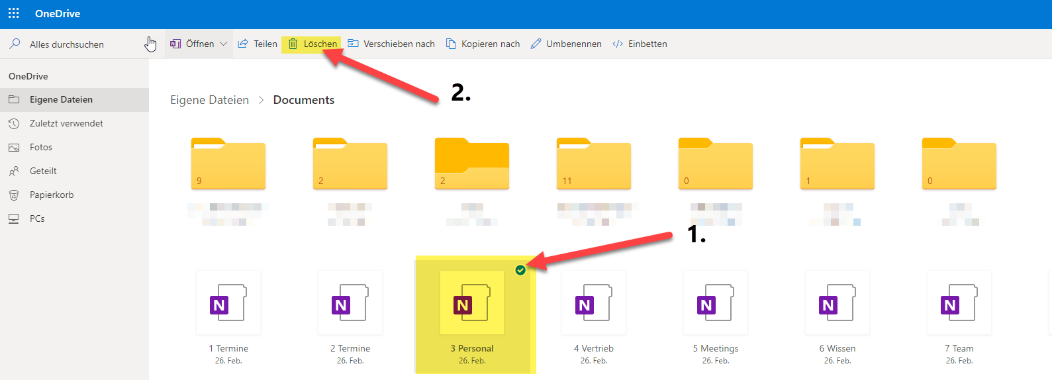Open Eigene Dateien in sidebar

click(74, 100)
